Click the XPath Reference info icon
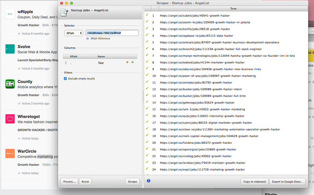314x195 pixels. 88,38
